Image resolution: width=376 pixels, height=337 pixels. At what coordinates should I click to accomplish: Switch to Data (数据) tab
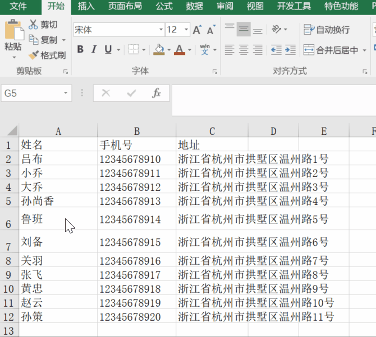[195, 6]
